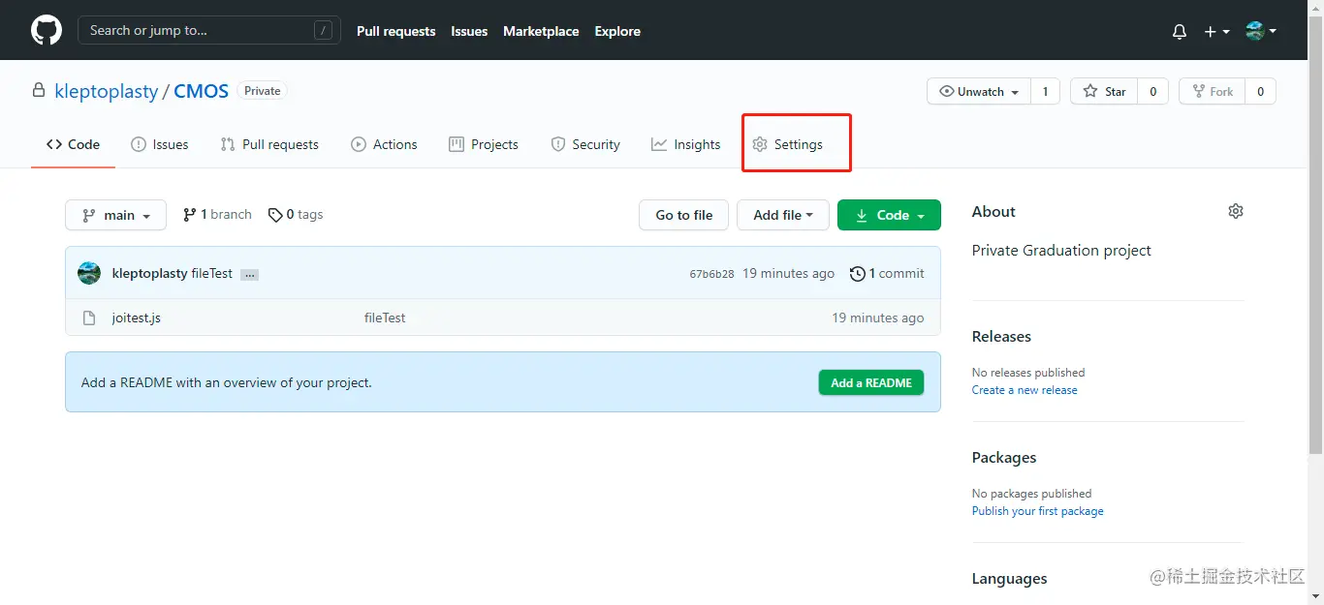Screen dimensions: 1324x605
Task: Go to Marketplace
Action: [541, 31]
